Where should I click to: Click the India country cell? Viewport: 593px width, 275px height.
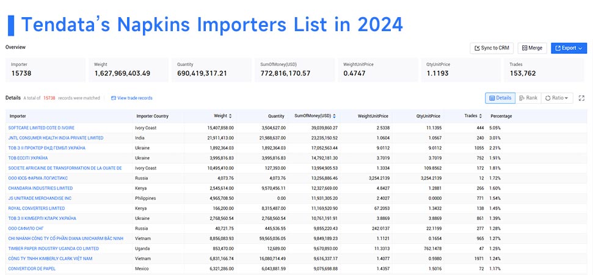[x=140, y=138]
